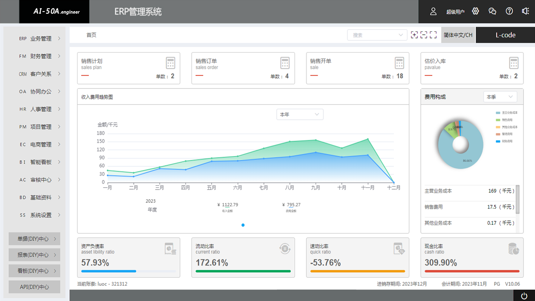This screenshot has width=535, height=301.
Task: Open the help question mark icon
Action: (509, 11)
